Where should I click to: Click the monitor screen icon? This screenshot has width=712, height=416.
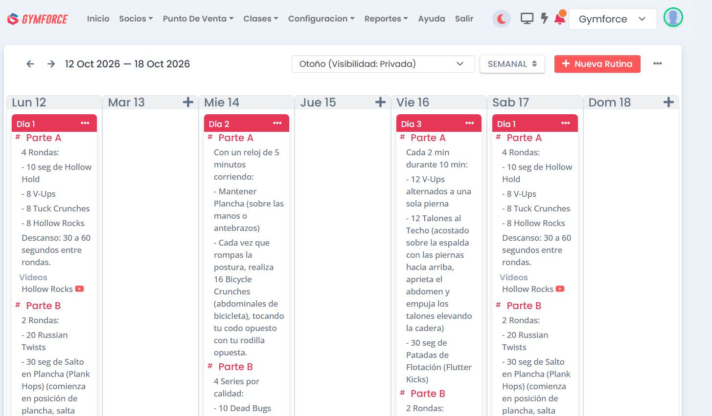point(527,19)
